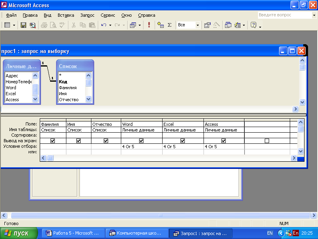This screenshot has width=318, height=239.
Task: Check Show box in the empty column
Action: coord(267,141)
